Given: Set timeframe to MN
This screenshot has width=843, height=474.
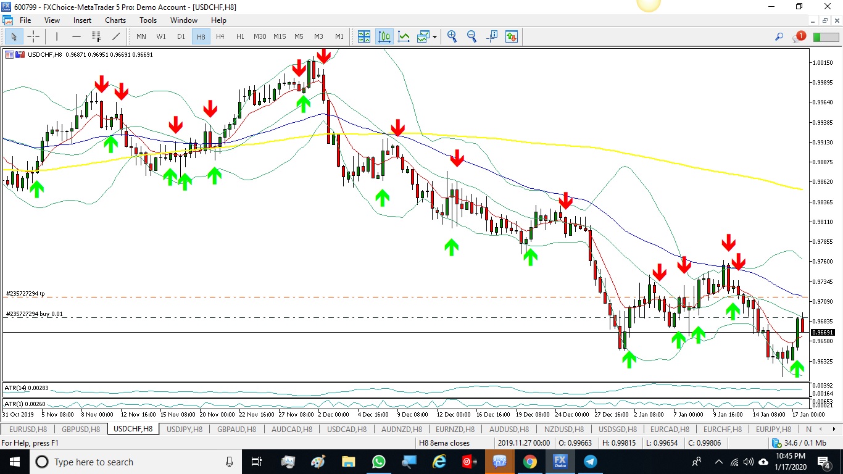Looking at the screenshot, I should pyautogui.click(x=141, y=36).
